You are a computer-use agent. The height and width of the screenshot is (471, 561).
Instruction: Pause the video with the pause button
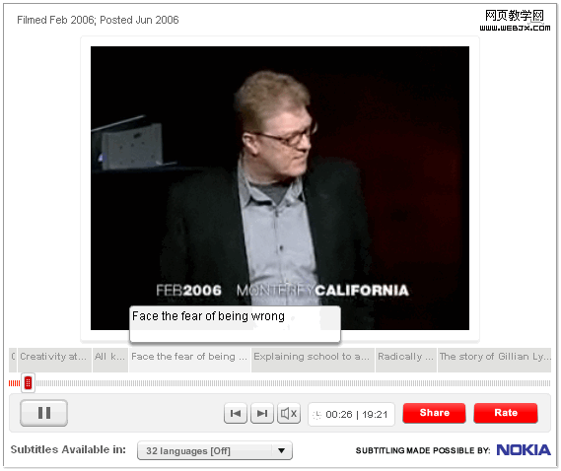pyautogui.click(x=43, y=413)
